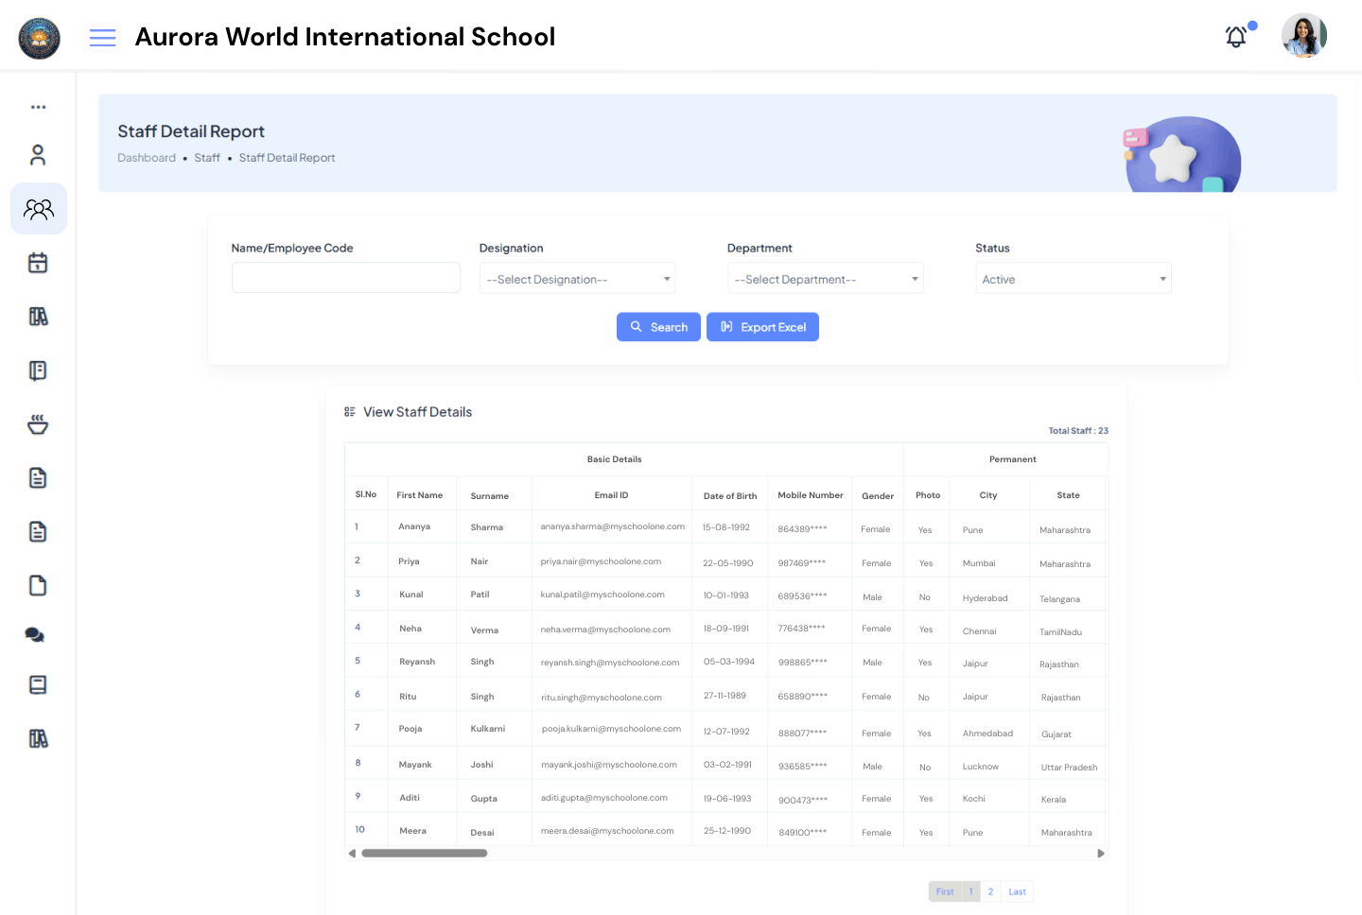Click the Staff breadcrumb link
This screenshot has height=915, width=1362.
206,158
